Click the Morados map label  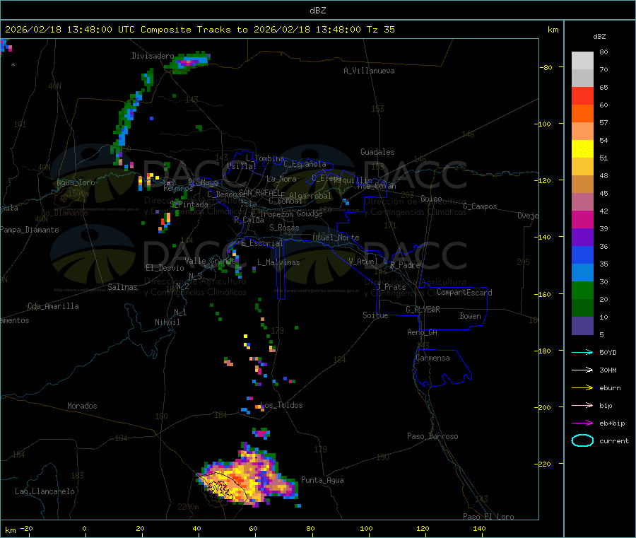[x=82, y=406]
